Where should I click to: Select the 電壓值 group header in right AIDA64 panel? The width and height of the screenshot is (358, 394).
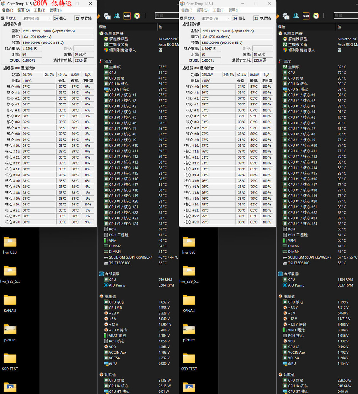(x=287, y=296)
